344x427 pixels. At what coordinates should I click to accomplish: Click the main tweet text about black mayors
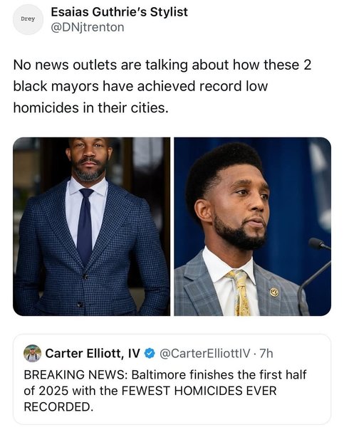pos(162,86)
